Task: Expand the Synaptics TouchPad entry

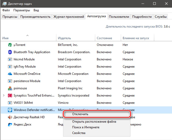Action: coord(4,95)
